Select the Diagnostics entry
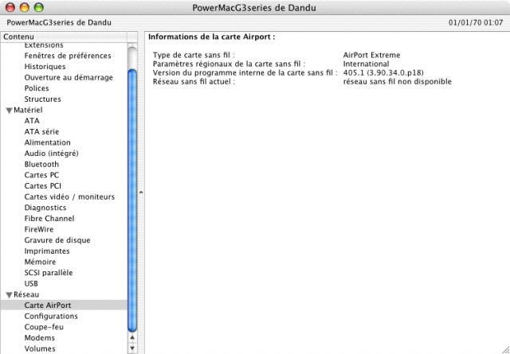Image resolution: width=510 pixels, height=354 pixels. 45,208
